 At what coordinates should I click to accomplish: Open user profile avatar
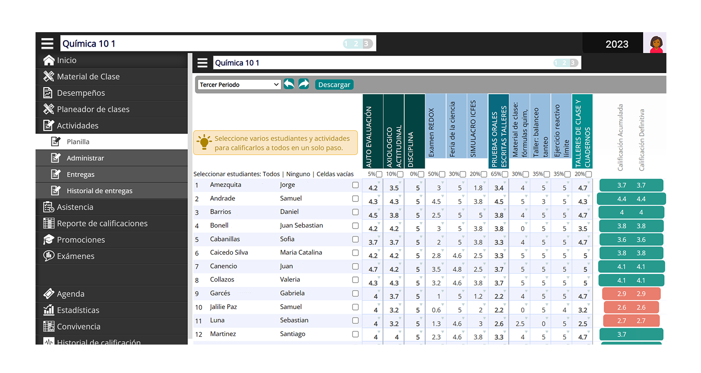click(x=656, y=44)
